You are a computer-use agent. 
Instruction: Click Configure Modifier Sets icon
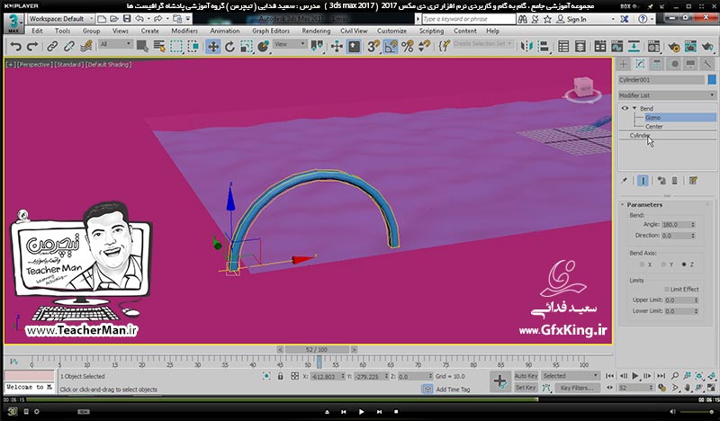pyautogui.click(x=693, y=181)
